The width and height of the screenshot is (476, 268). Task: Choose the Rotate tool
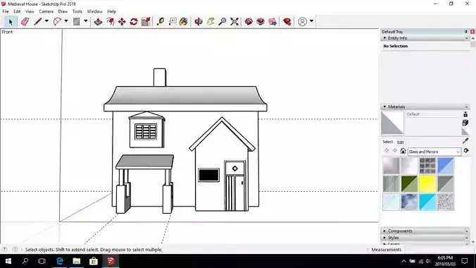[x=134, y=22]
